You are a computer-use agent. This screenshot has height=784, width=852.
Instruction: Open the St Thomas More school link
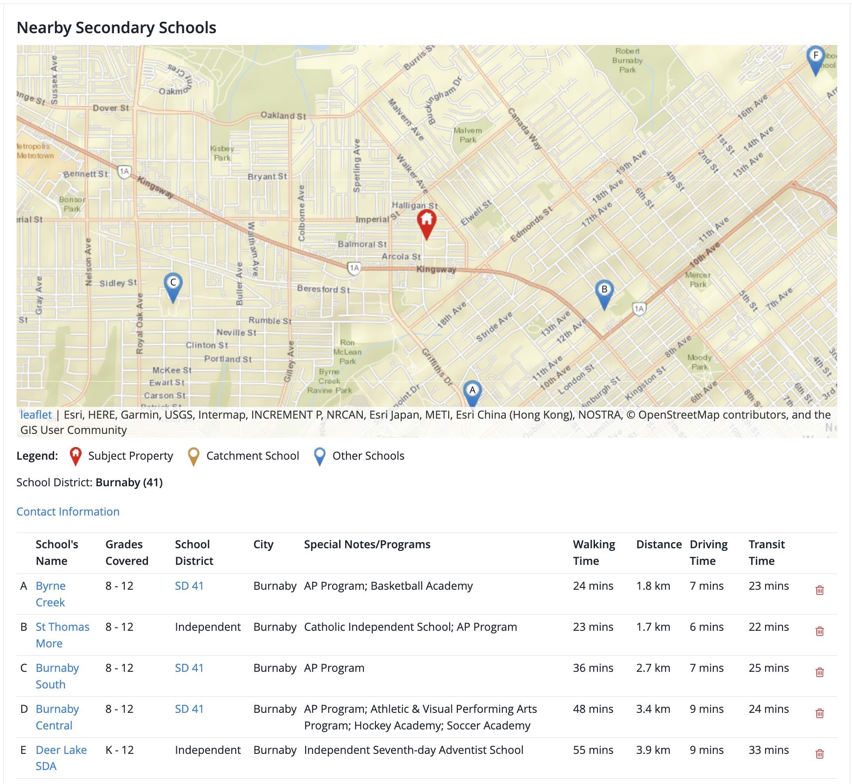[x=62, y=627]
